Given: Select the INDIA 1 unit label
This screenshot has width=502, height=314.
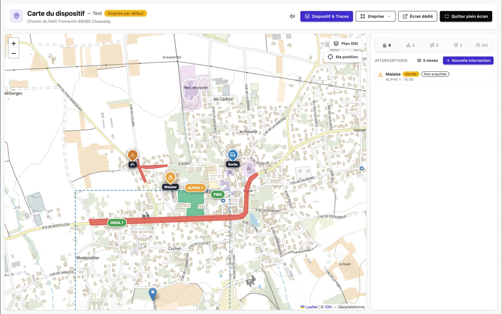Looking at the screenshot, I should click(x=117, y=223).
